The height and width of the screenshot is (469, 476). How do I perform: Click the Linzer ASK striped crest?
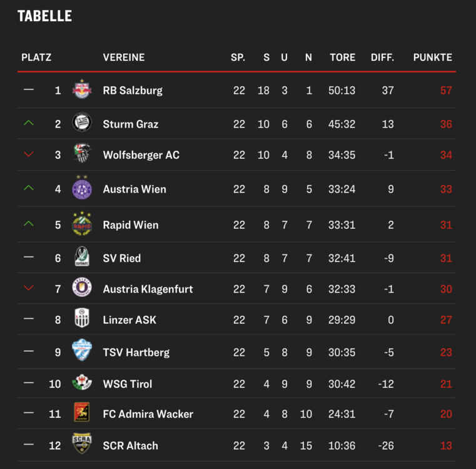click(82, 318)
